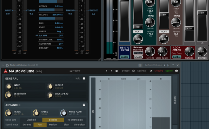Click the MAKEUP label handle

coord(70,10)
